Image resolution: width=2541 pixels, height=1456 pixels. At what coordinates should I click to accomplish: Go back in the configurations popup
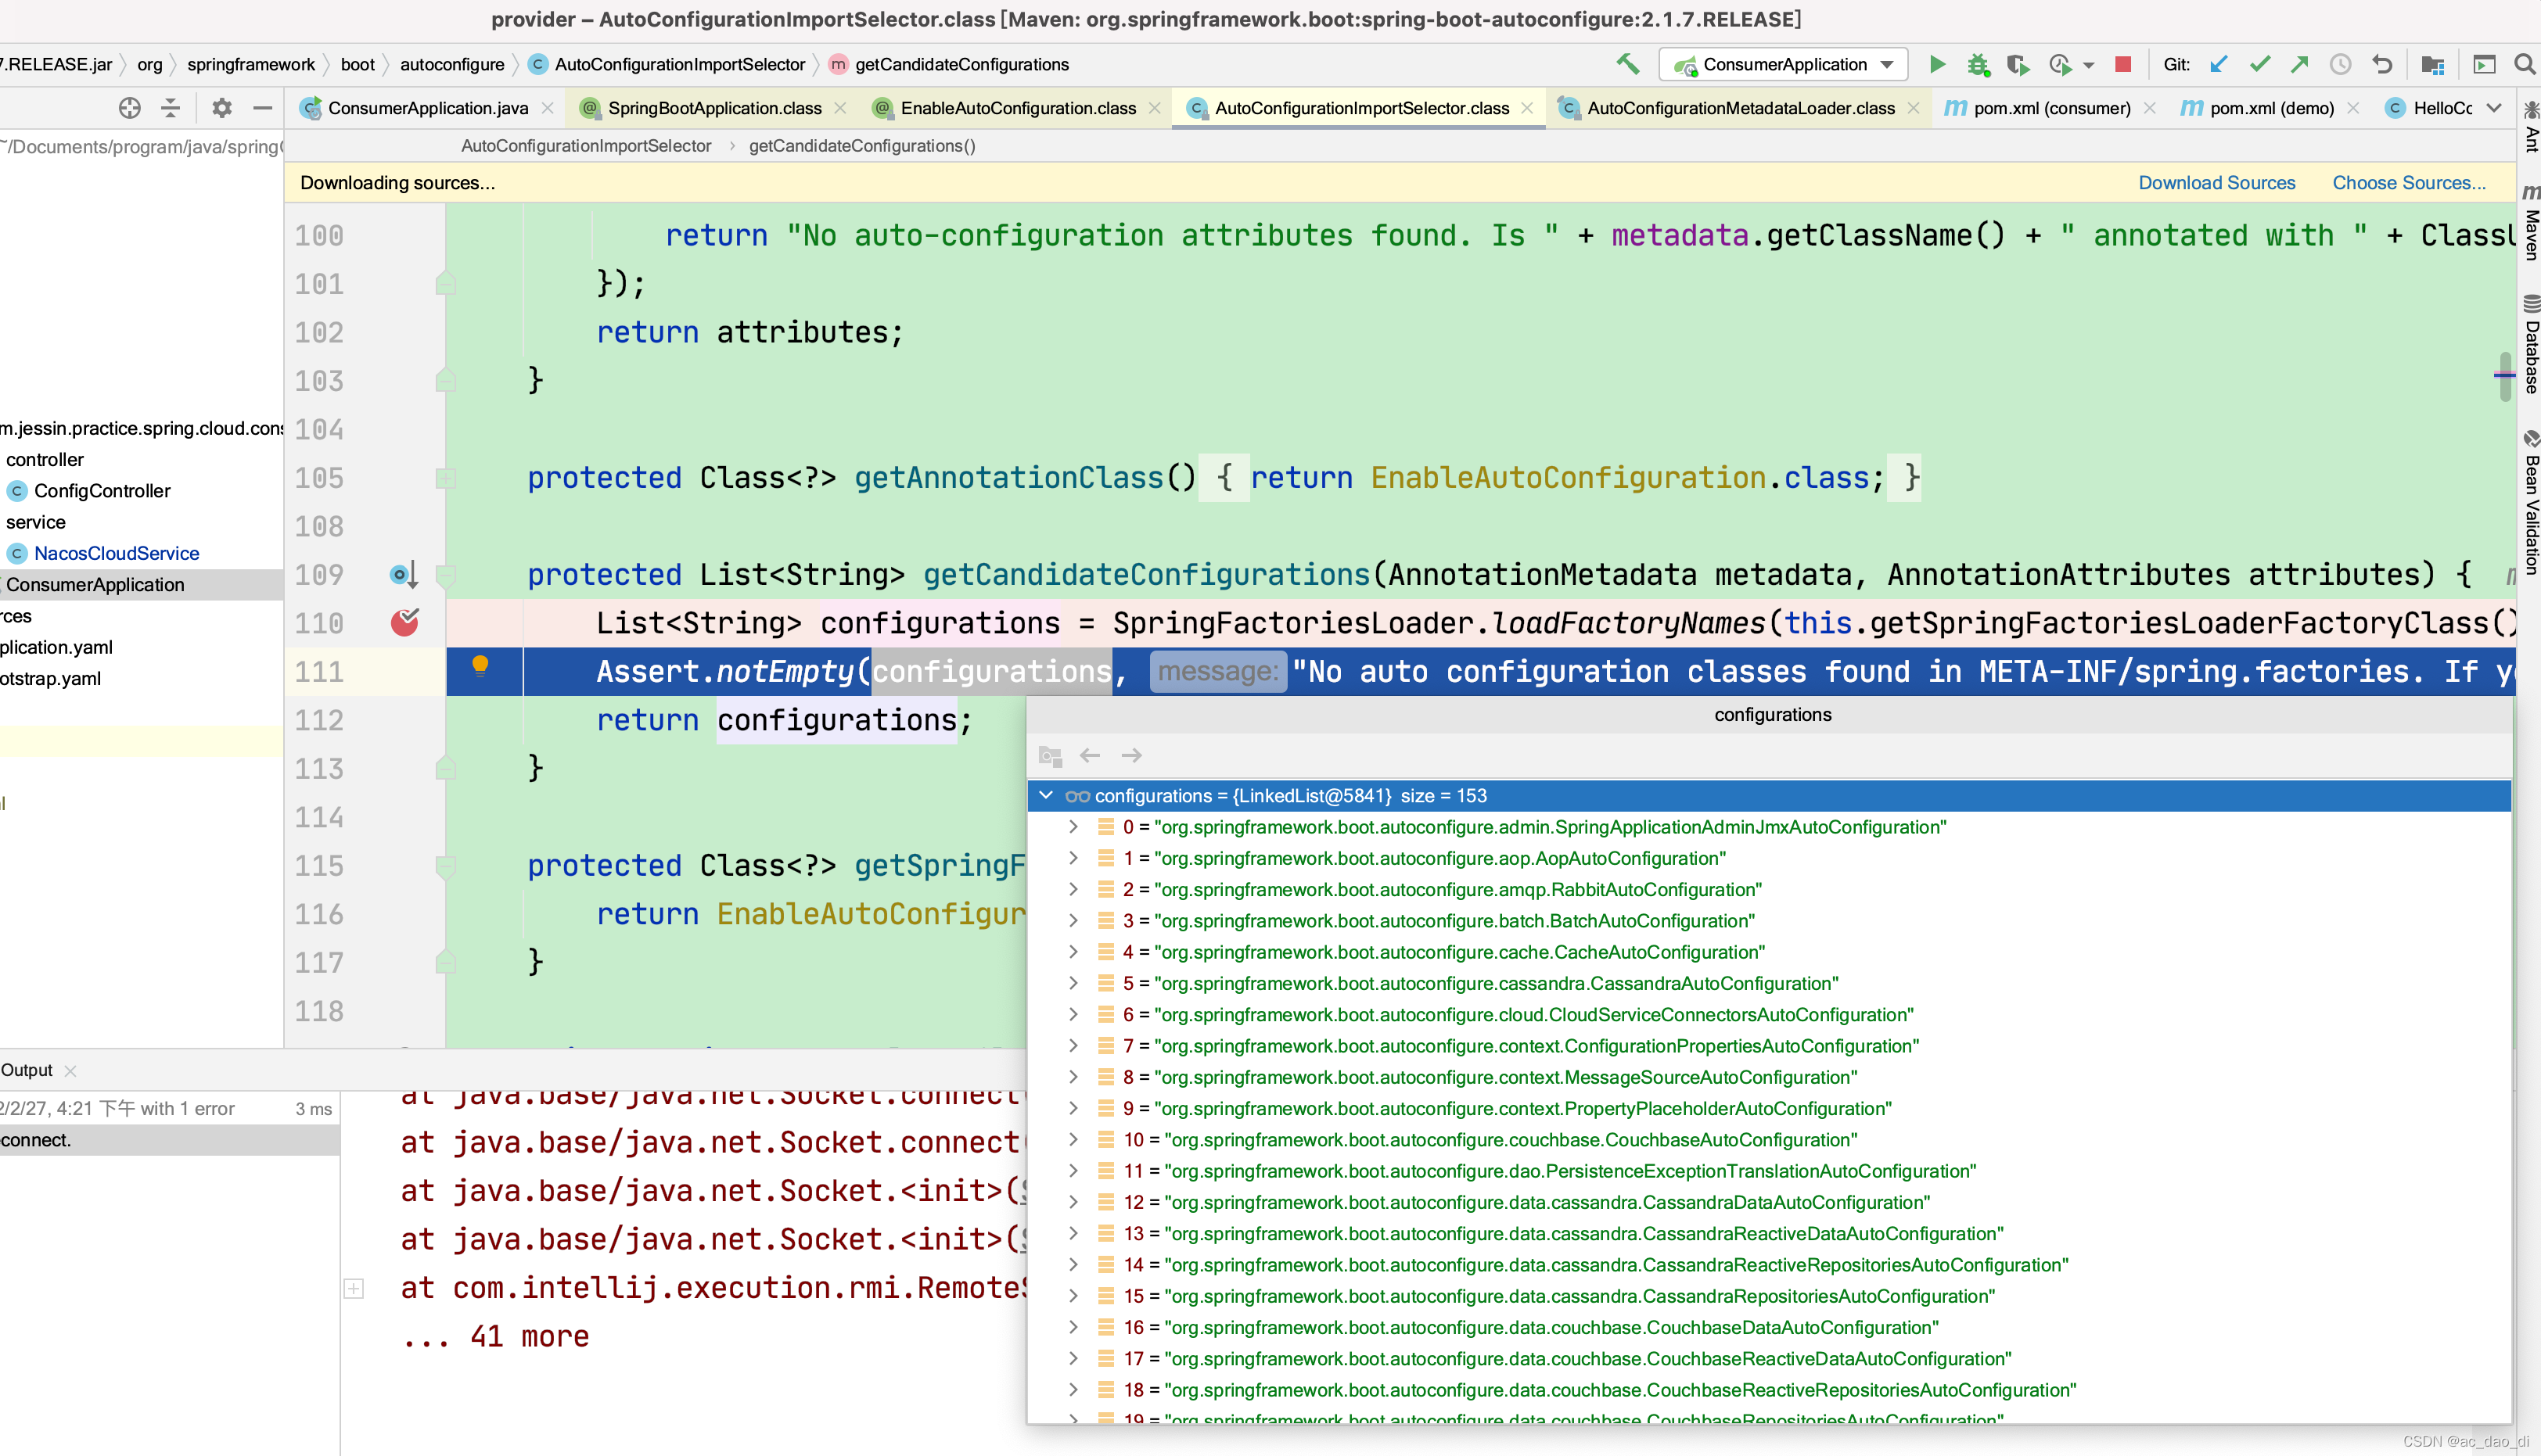coord(1091,755)
